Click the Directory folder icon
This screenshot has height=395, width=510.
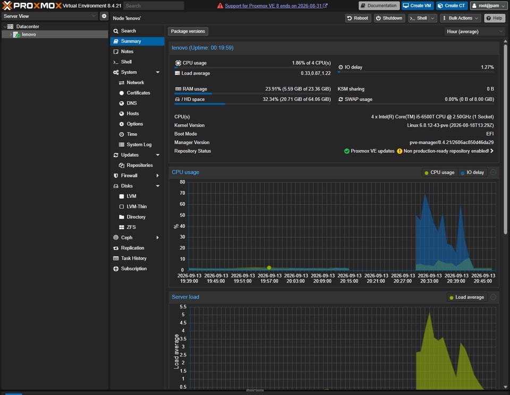(x=122, y=217)
